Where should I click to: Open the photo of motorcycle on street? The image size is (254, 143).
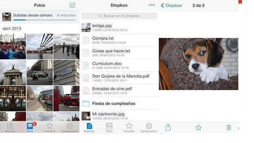pos(40,73)
